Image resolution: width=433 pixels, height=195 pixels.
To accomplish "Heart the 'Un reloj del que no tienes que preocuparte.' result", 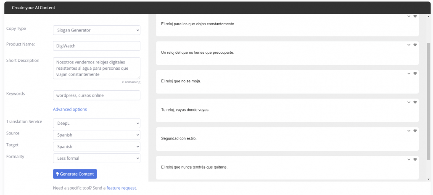I will [x=415, y=45].
